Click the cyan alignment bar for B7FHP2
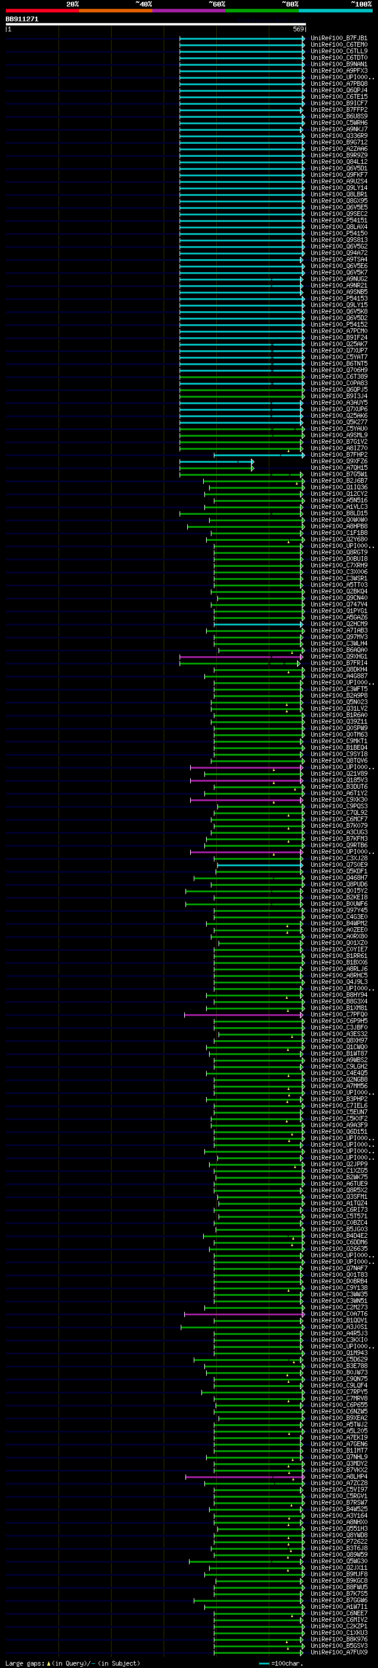This screenshot has width=378, height=1668. [x=259, y=455]
